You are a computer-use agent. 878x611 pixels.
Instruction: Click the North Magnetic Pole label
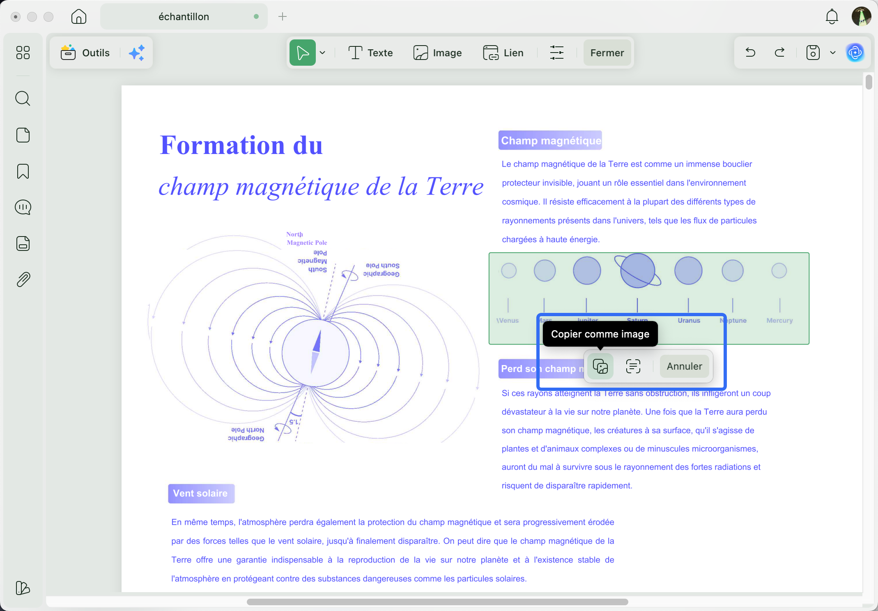tap(307, 238)
